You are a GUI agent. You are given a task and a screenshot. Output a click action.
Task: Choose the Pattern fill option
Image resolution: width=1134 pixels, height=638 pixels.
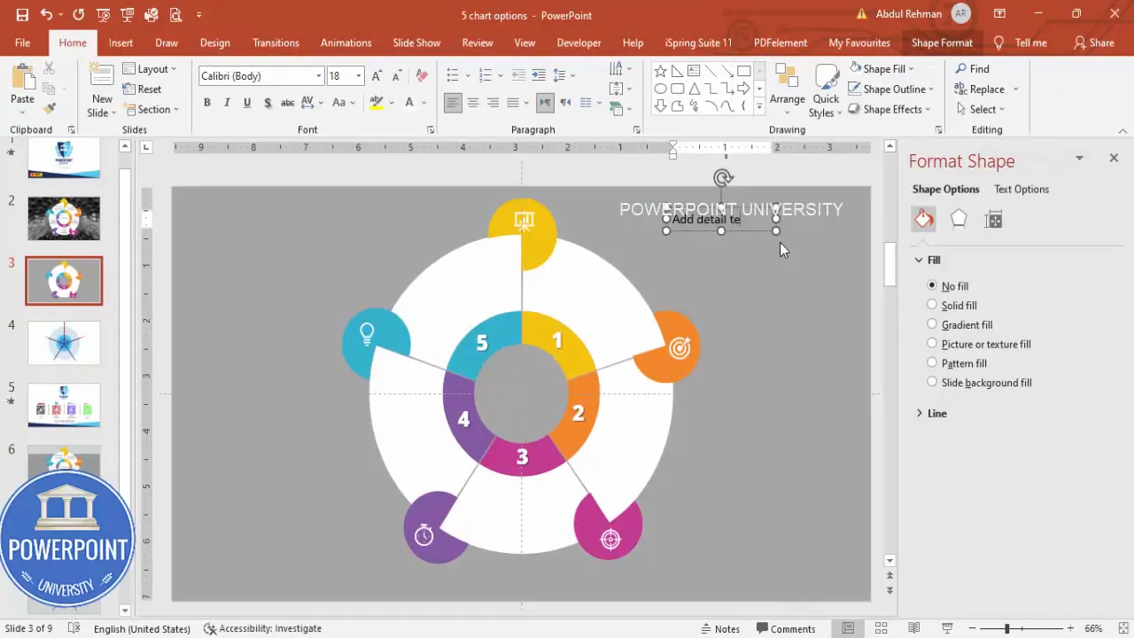click(x=932, y=362)
